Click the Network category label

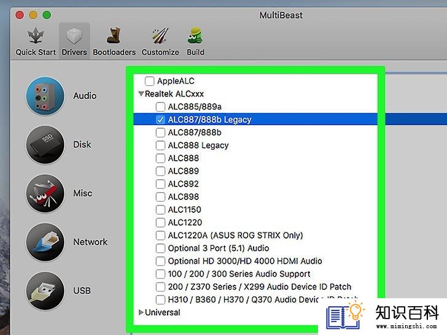pyautogui.click(x=90, y=242)
